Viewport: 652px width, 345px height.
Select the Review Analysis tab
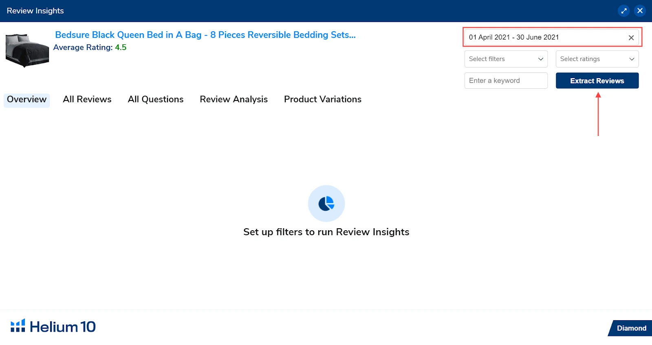click(233, 100)
